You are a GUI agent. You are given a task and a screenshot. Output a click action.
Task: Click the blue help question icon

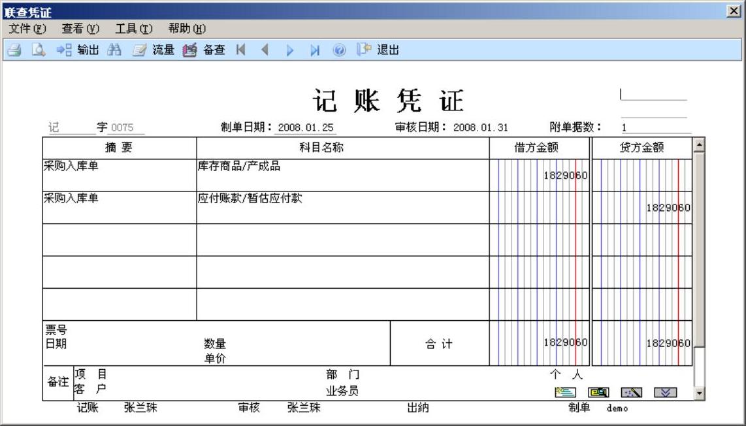coord(339,50)
